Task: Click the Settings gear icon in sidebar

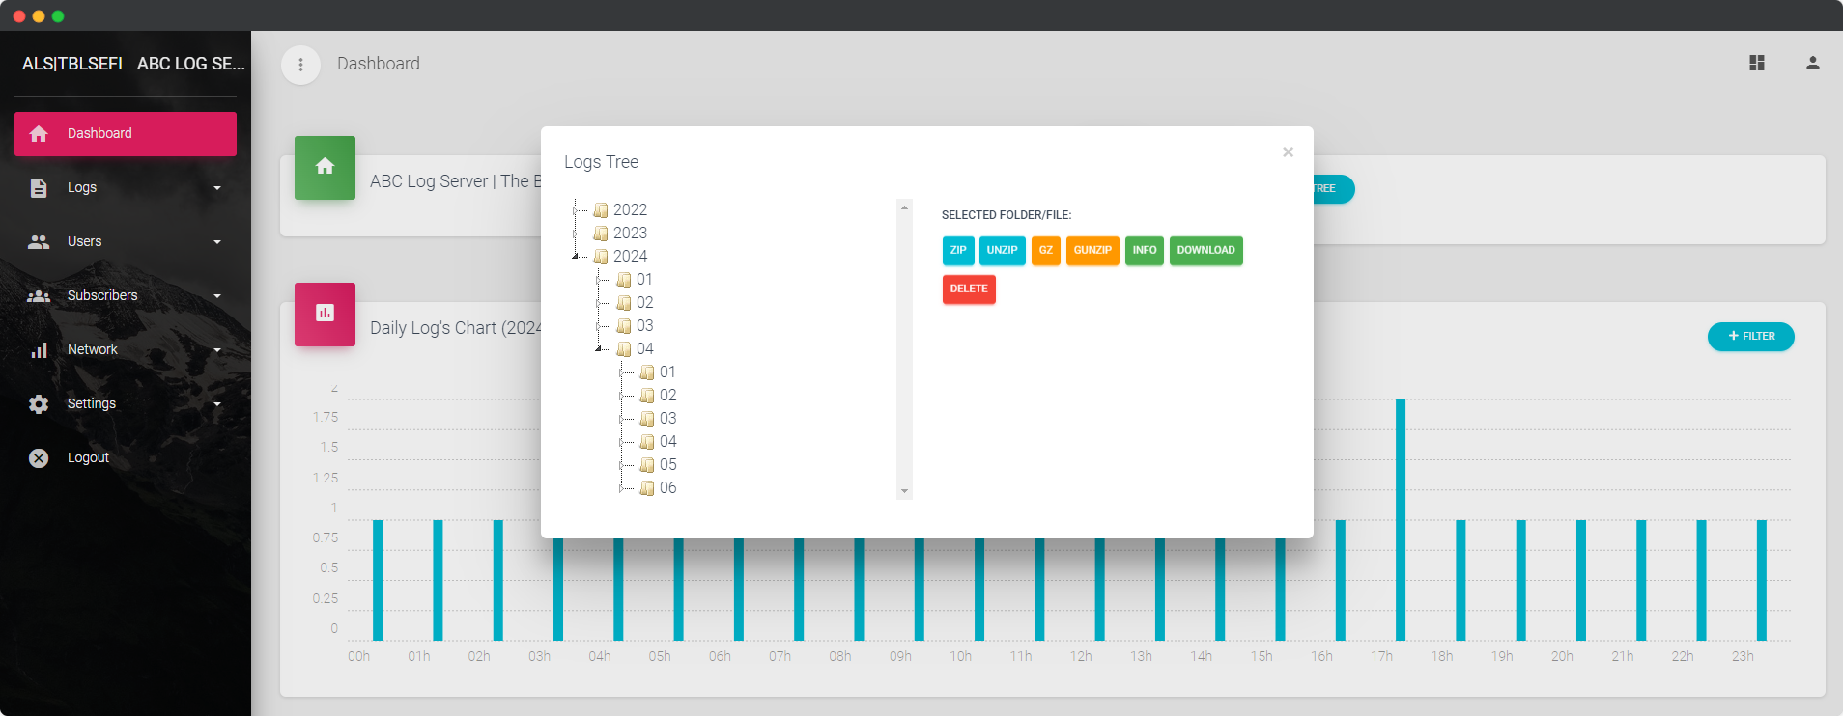Action: [39, 404]
